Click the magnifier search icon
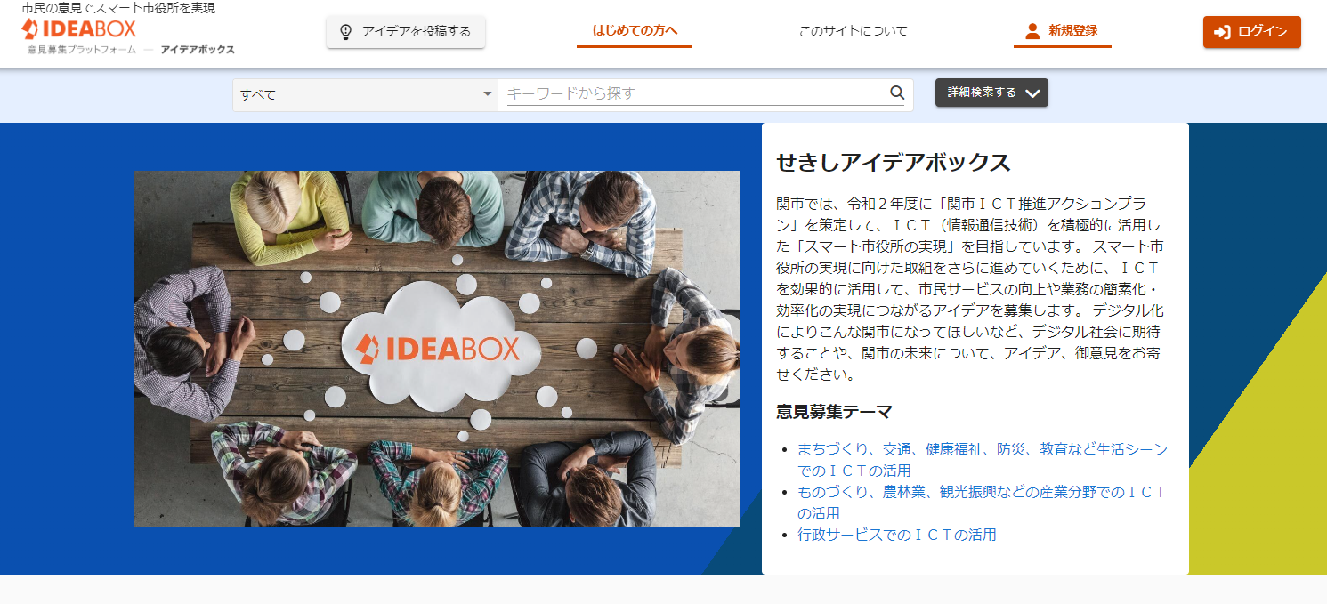 click(897, 93)
